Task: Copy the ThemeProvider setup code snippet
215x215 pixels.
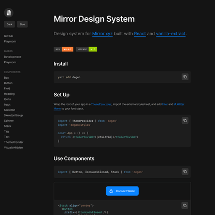Action: 185,120
